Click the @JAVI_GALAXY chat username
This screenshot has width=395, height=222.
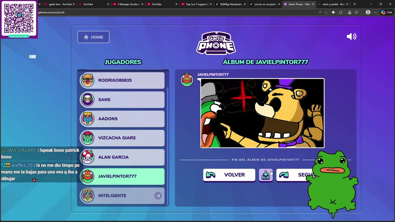point(19,150)
